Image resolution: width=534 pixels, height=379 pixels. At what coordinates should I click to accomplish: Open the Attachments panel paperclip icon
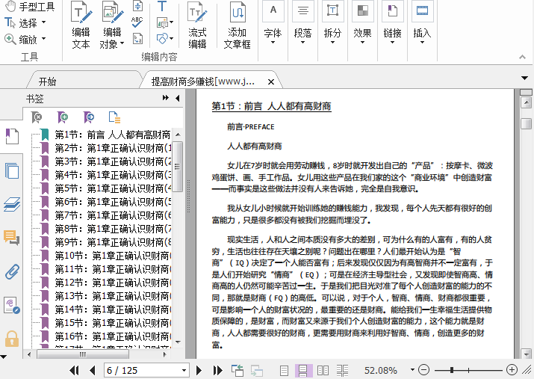tap(11, 271)
